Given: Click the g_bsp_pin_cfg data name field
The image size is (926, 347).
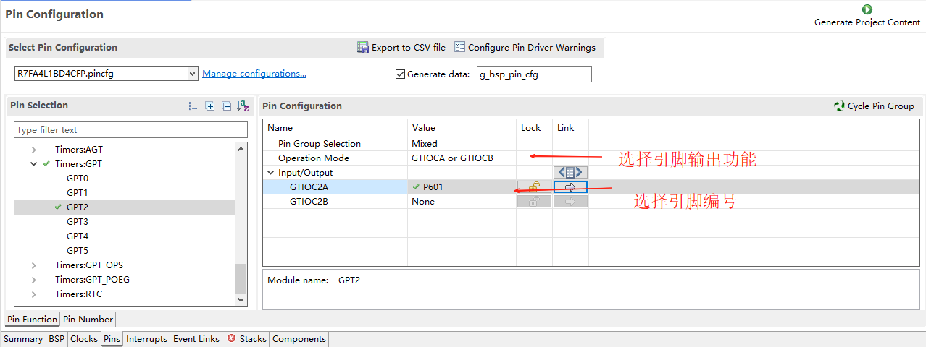Looking at the screenshot, I should (x=534, y=74).
